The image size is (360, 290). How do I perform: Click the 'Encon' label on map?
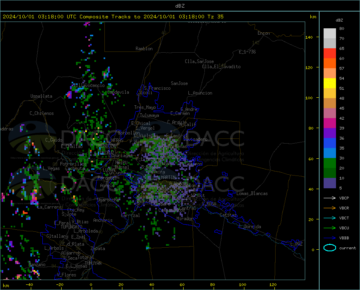click(x=264, y=33)
